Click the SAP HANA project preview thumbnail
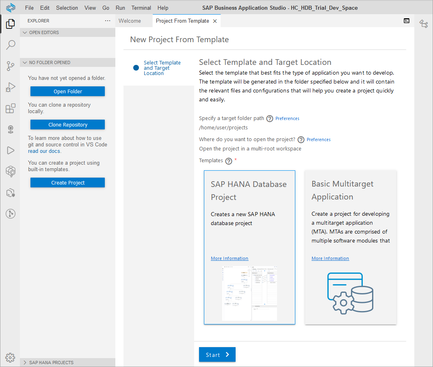 tap(250, 293)
